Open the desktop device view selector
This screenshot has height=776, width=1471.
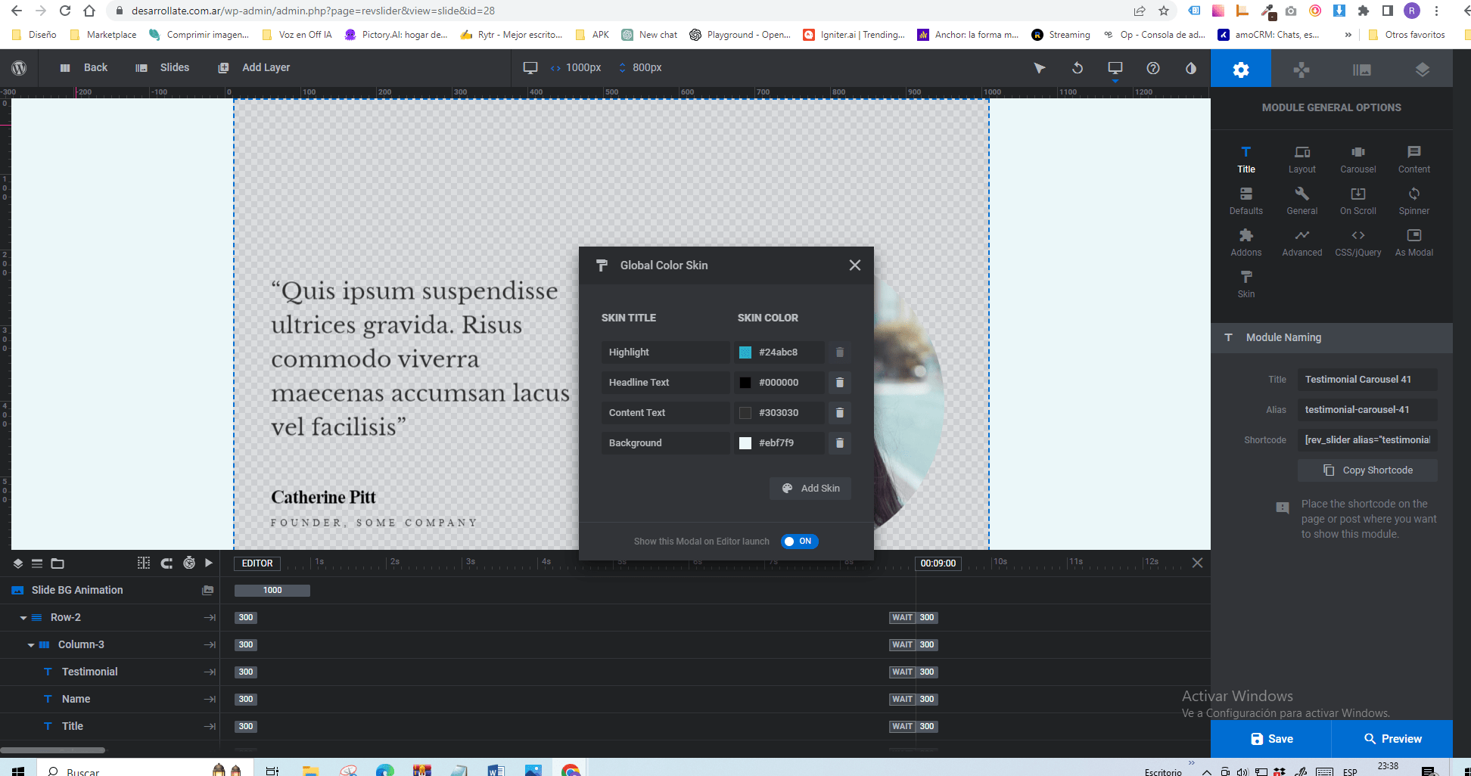point(1115,68)
